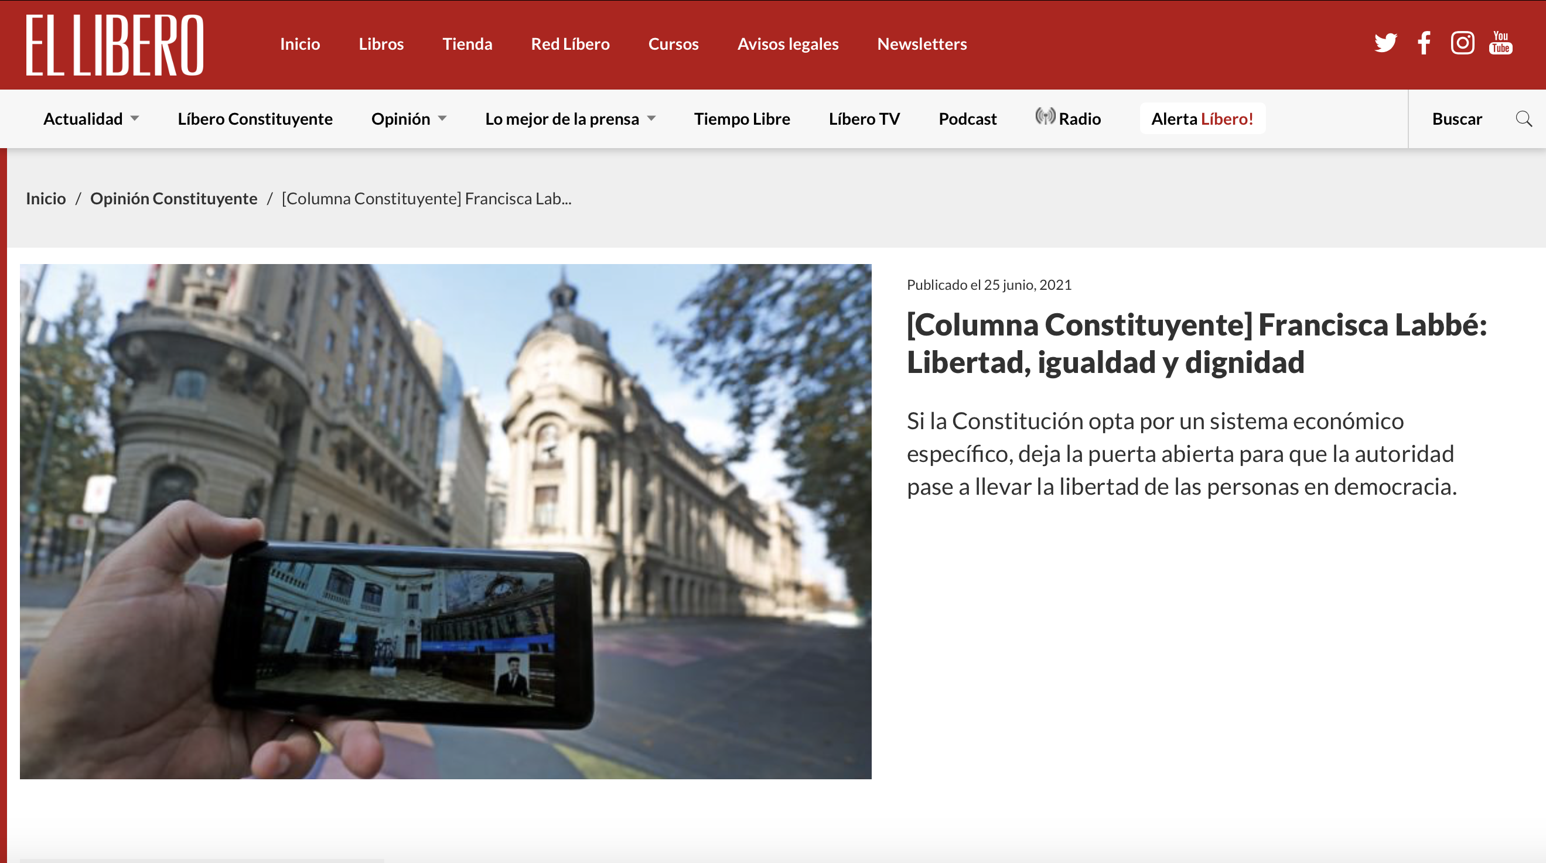
Task: Click the Buscar search field
Action: pos(1457,119)
